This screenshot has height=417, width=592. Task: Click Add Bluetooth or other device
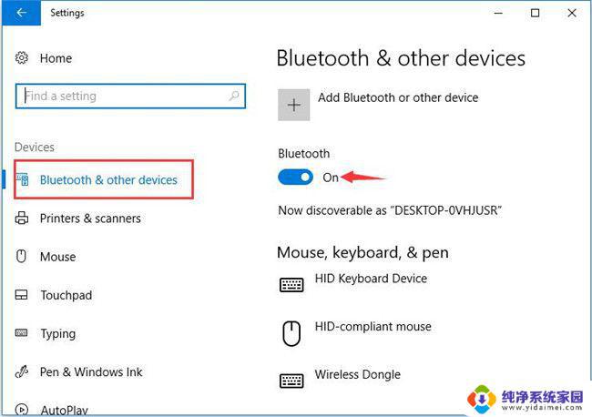398,97
